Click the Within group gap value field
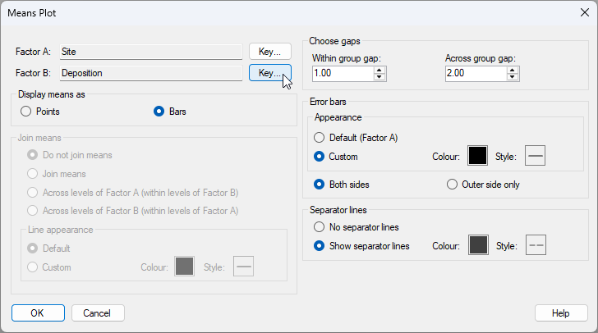 click(x=343, y=74)
